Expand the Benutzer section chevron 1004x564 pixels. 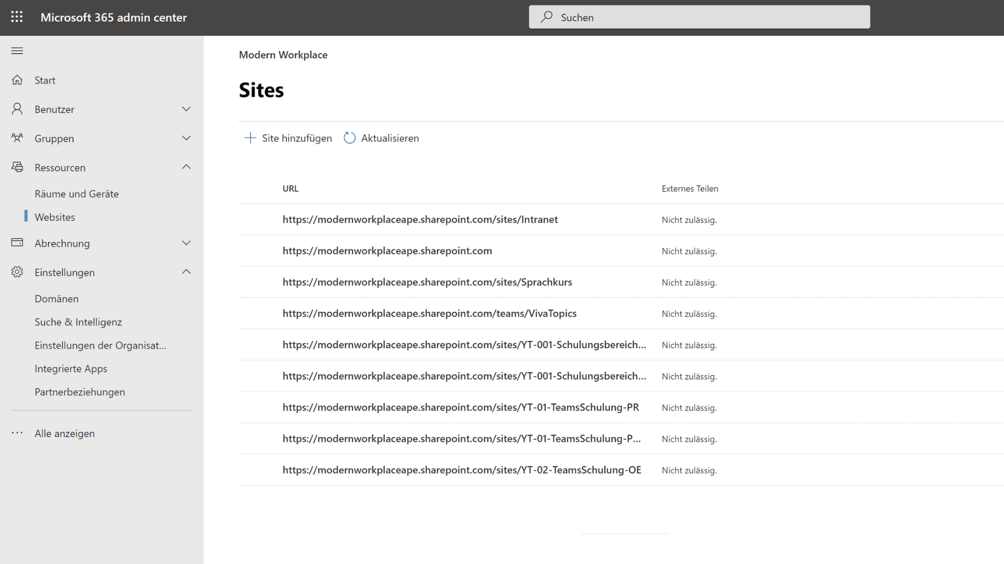point(186,109)
